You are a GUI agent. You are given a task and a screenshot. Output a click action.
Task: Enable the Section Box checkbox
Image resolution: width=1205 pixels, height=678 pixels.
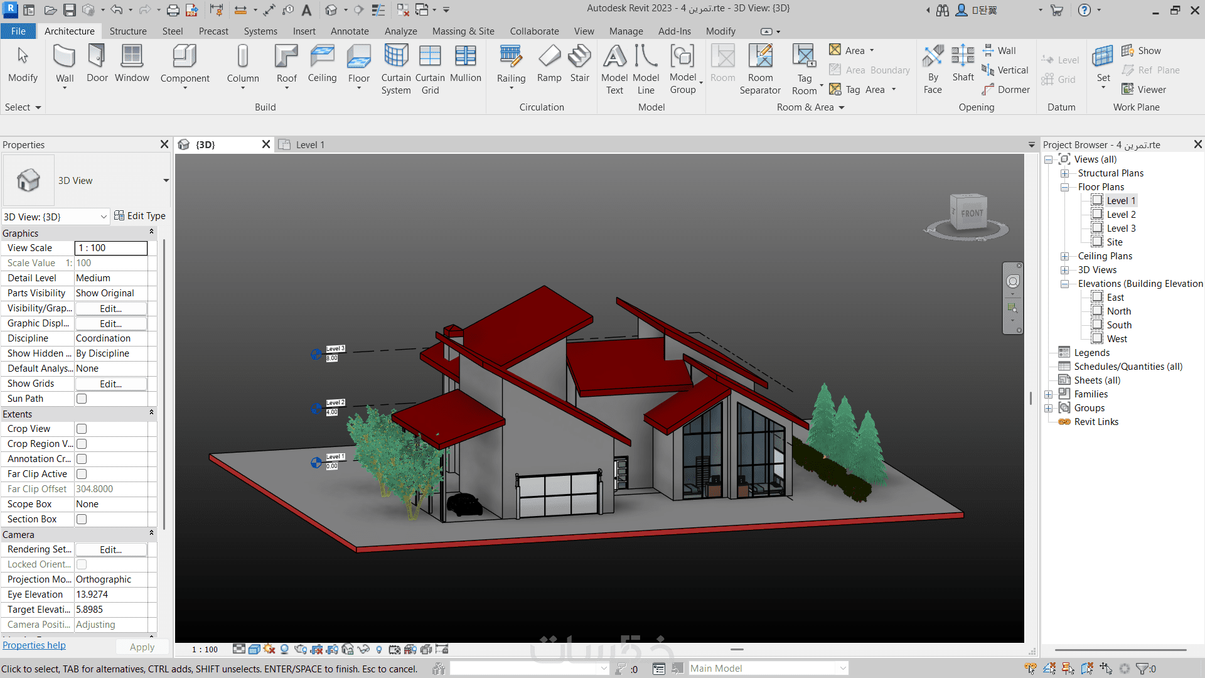point(82,519)
